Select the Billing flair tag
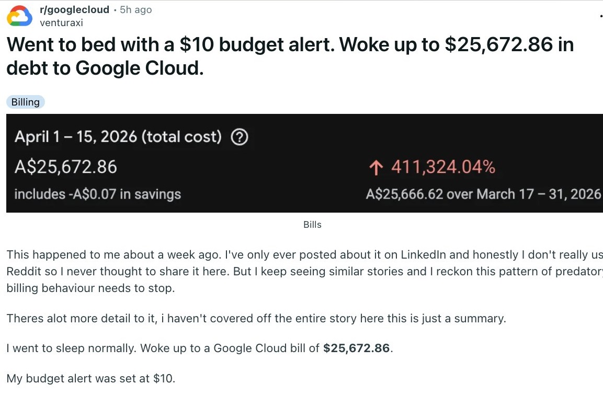The width and height of the screenshot is (603, 396). [25, 102]
